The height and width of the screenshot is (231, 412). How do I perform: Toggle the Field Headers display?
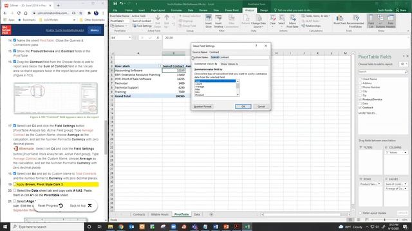391,21
